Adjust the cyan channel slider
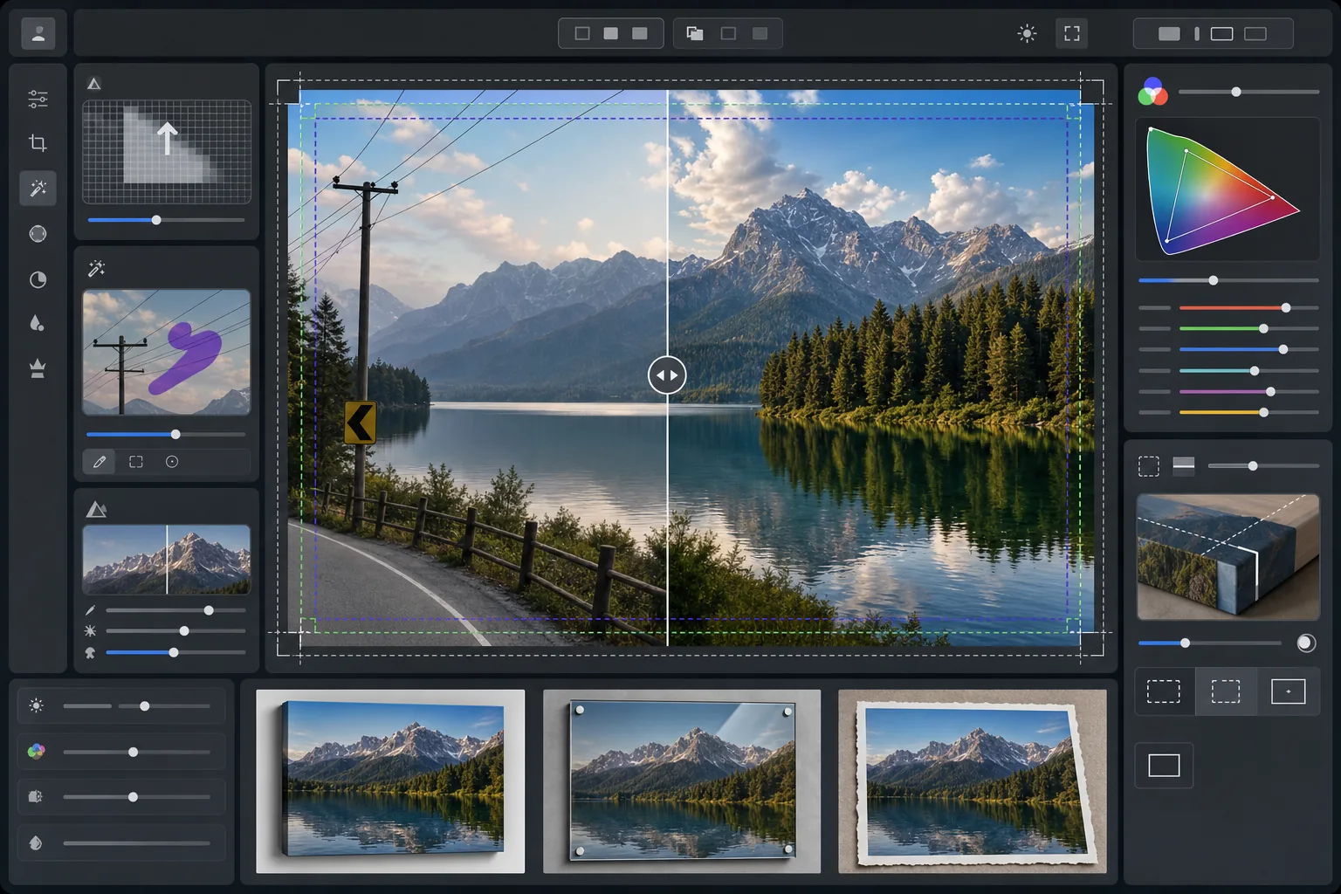The image size is (1341, 894). [x=1248, y=371]
